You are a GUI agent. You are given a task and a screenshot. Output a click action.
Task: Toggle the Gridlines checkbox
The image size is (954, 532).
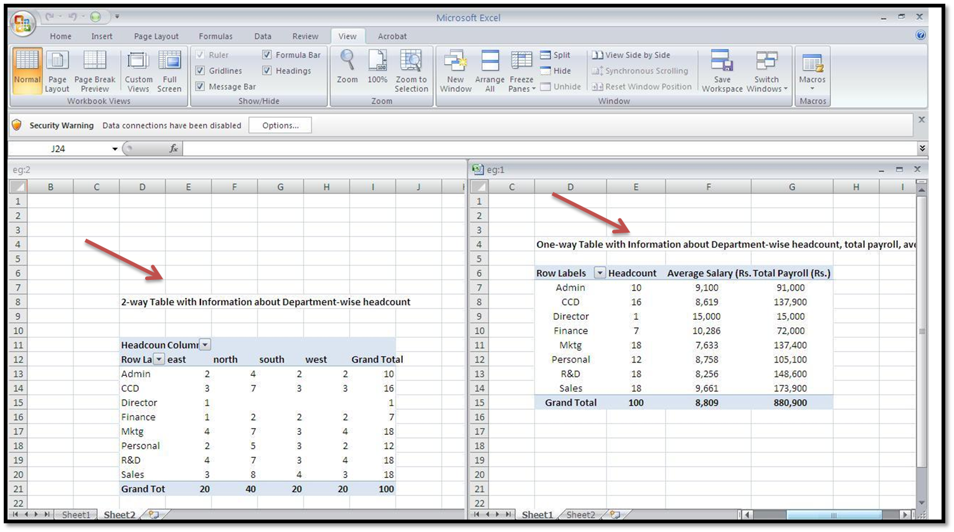click(200, 71)
